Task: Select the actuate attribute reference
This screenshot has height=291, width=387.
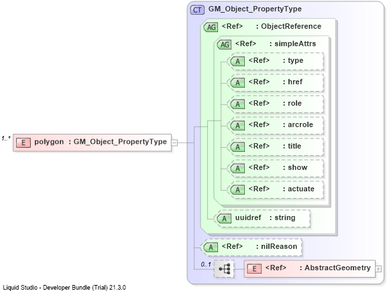Action: (277, 189)
